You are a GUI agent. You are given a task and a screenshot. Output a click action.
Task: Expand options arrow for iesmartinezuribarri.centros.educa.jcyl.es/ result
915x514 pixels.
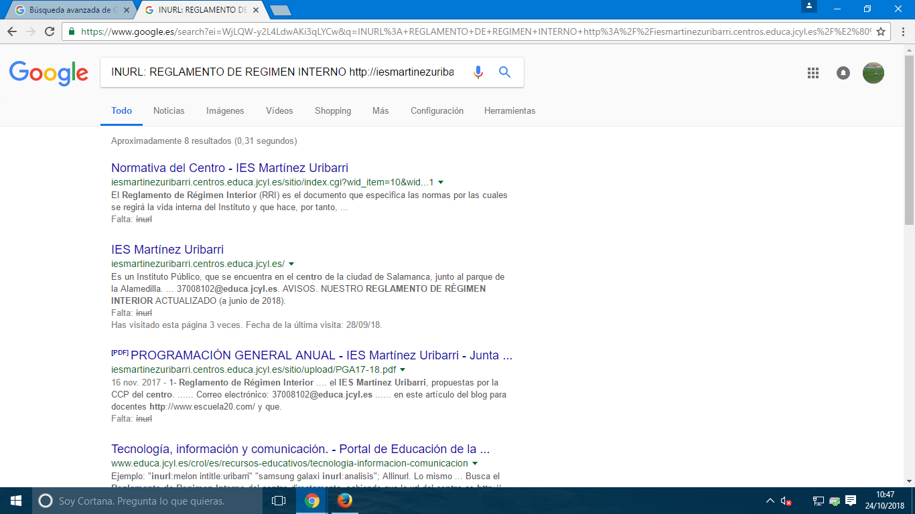pos(291,264)
